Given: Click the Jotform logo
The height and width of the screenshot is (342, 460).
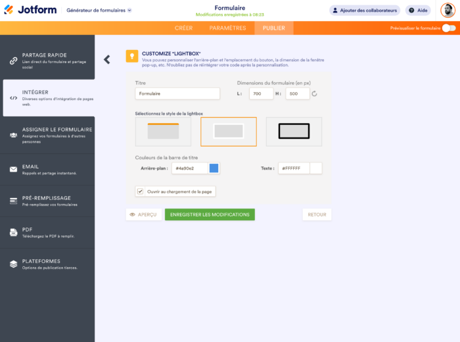Looking at the screenshot, I should click(x=30, y=10).
